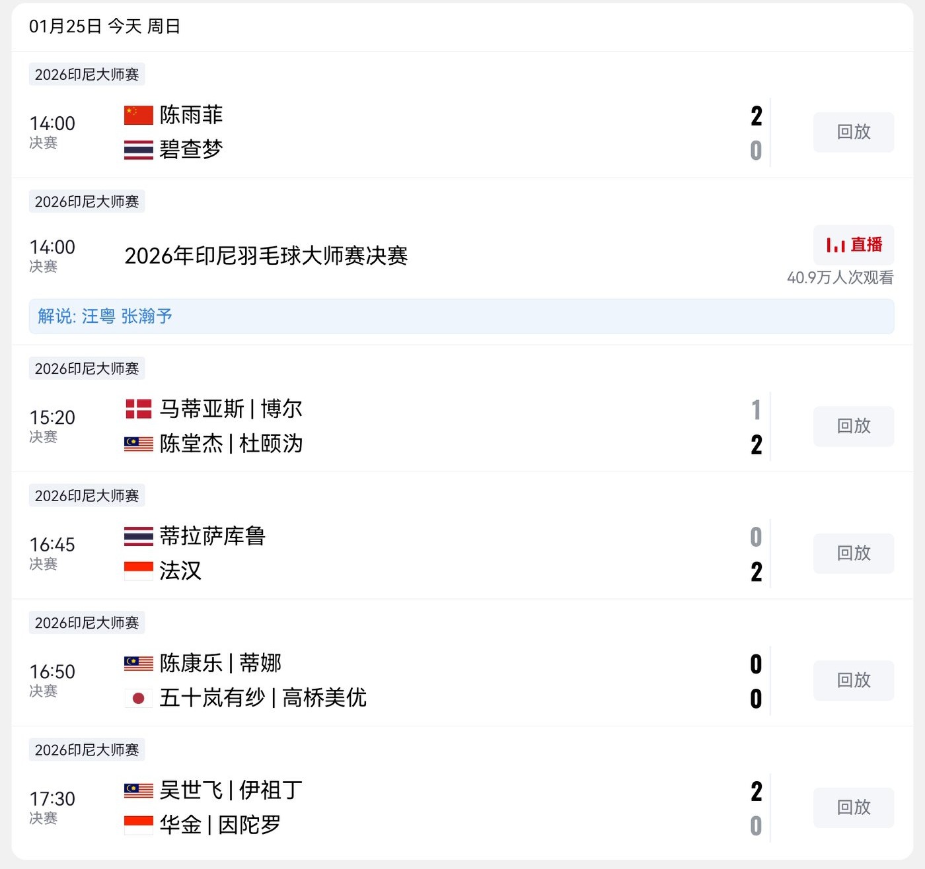
Task: Click the Denmark flag beside 马蒂亚斯
Action: (x=139, y=409)
